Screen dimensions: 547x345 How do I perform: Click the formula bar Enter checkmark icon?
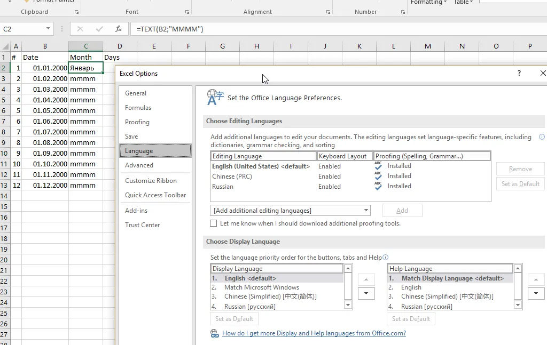(99, 29)
